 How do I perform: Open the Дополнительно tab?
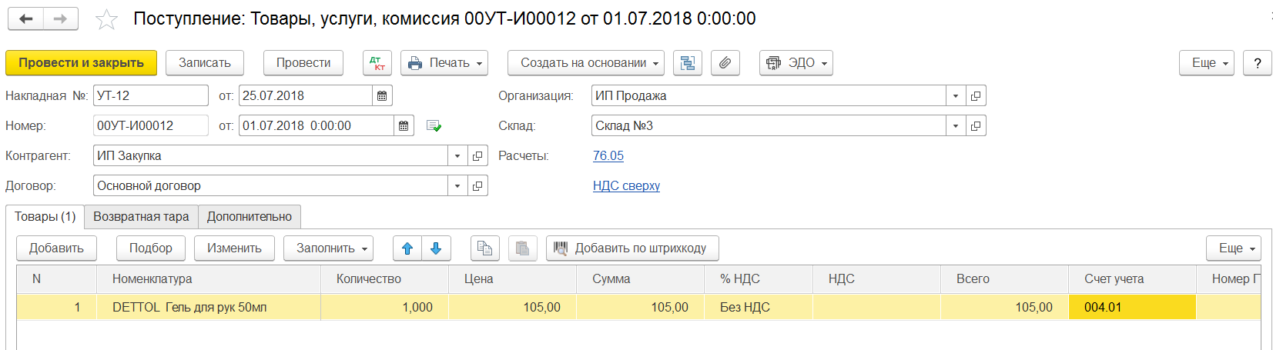pos(250,217)
